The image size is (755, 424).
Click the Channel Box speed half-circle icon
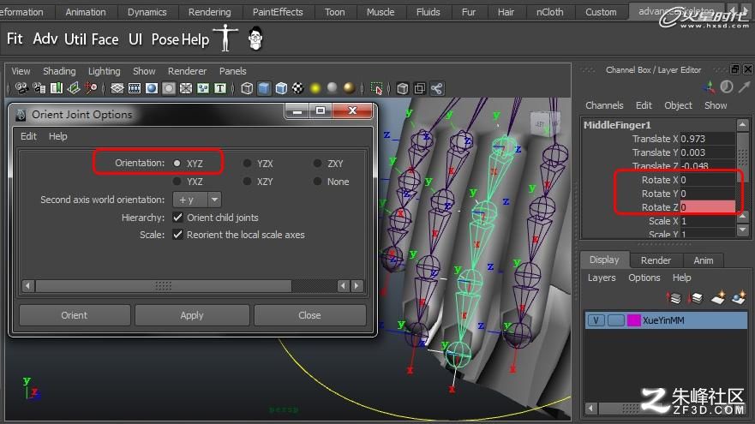click(727, 87)
